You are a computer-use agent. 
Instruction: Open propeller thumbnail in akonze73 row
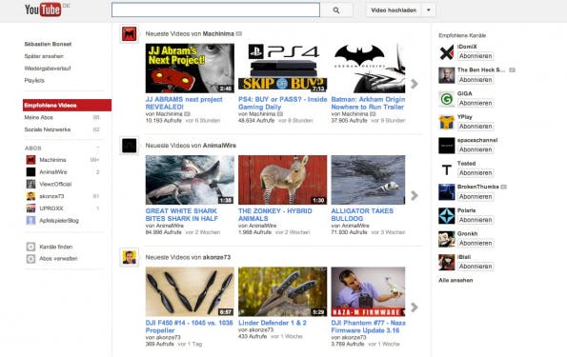click(x=190, y=291)
